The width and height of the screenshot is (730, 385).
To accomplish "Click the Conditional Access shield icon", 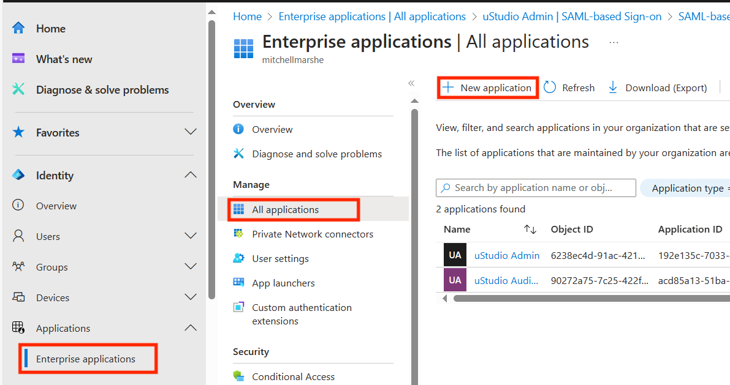I will 239,376.
